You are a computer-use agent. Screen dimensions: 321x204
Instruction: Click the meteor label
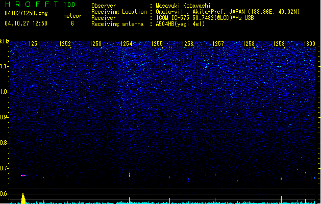pyautogui.click(x=72, y=16)
